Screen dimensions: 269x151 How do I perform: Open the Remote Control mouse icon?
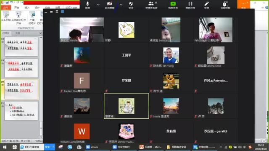coord(225,5)
